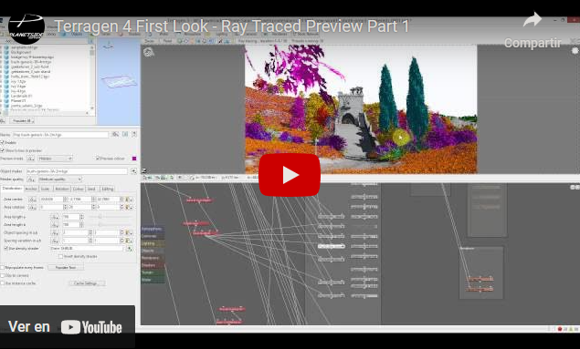580x349 pixels.
Task: Switch to the Scale tab
Action: point(45,189)
